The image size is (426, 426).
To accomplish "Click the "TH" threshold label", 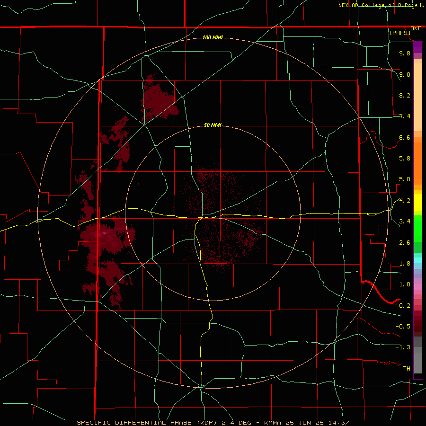I will [x=407, y=369].
